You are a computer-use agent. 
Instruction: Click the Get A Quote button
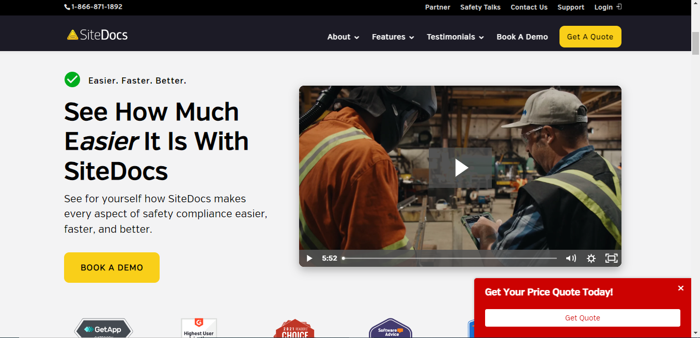pos(590,37)
